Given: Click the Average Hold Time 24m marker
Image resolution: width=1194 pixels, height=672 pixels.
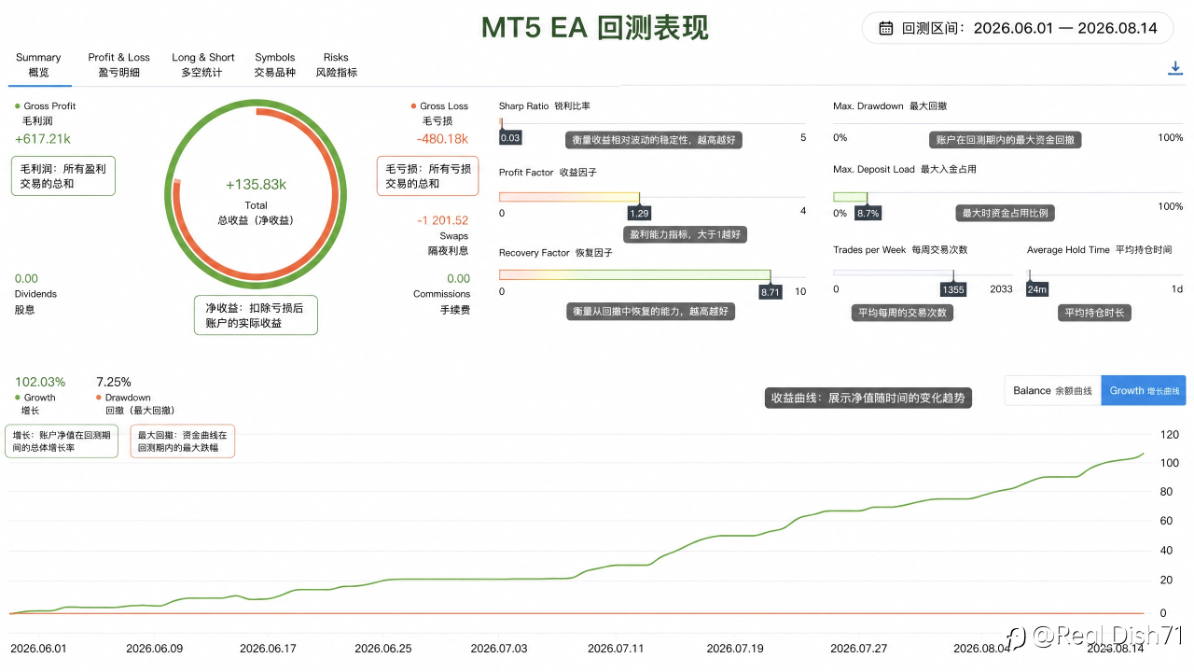Looking at the screenshot, I should pyautogui.click(x=1036, y=289).
